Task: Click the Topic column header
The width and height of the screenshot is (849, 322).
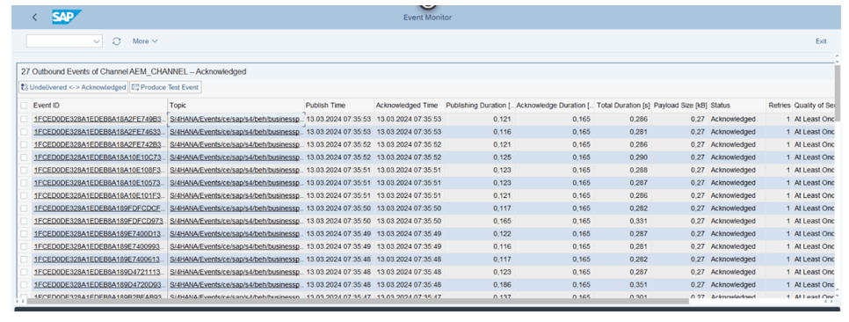Action: pos(236,106)
